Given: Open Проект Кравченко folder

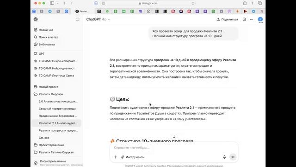Looking at the screenshot, I should click(x=51, y=145).
